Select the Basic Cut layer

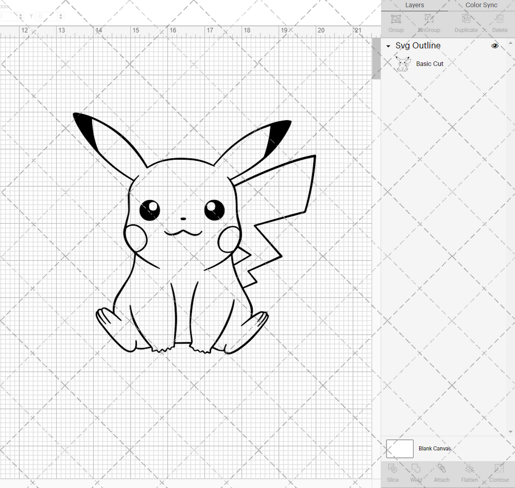click(x=430, y=63)
